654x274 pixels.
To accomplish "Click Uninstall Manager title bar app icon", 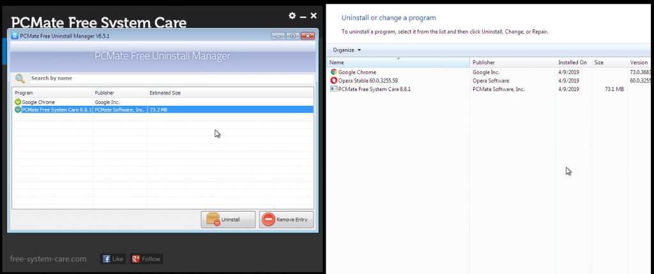I will [x=15, y=36].
